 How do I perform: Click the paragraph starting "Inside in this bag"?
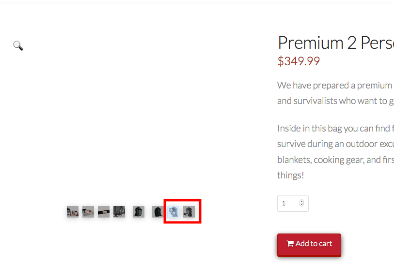[335, 152]
